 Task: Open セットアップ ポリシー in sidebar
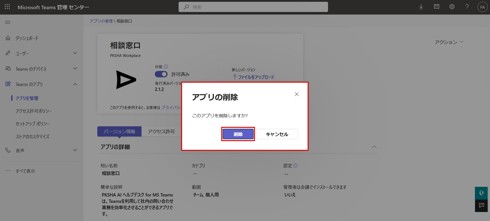33,124
